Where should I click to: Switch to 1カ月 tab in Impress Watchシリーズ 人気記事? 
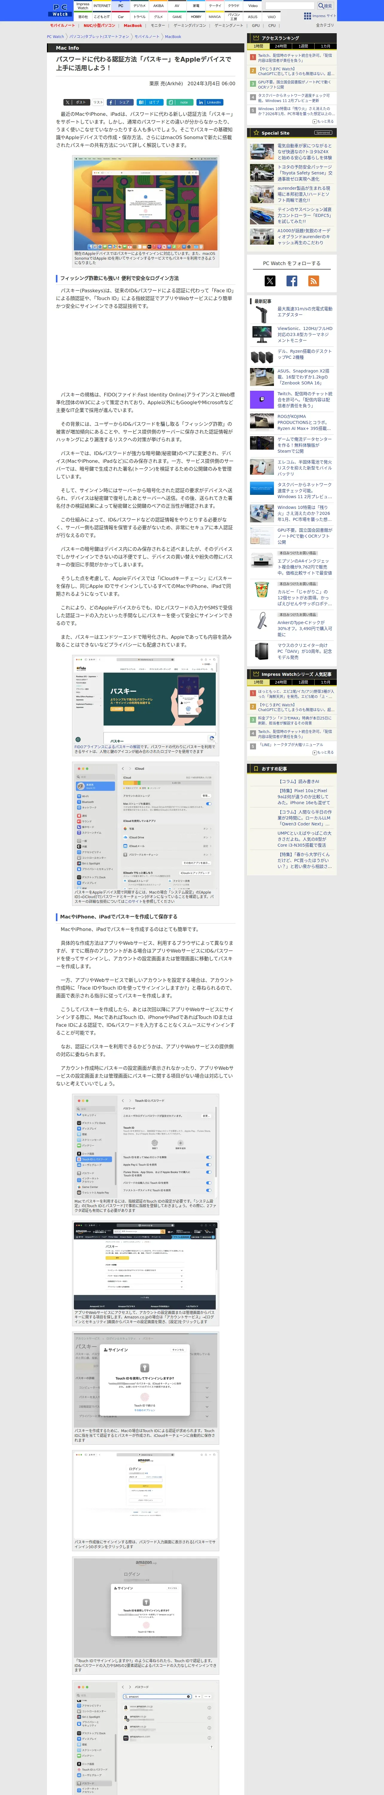325,682
